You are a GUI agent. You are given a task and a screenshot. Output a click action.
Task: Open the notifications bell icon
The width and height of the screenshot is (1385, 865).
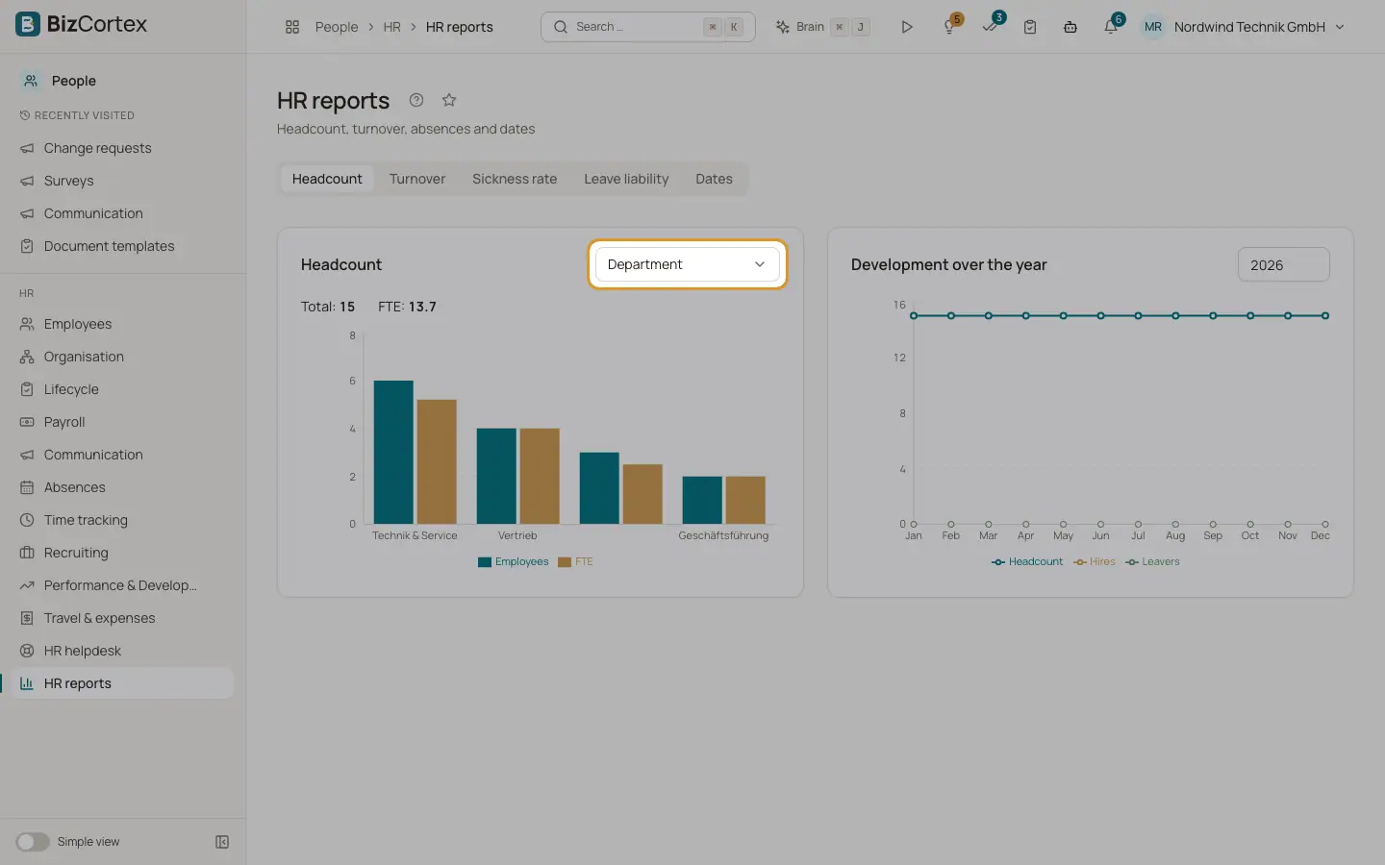1111,27
